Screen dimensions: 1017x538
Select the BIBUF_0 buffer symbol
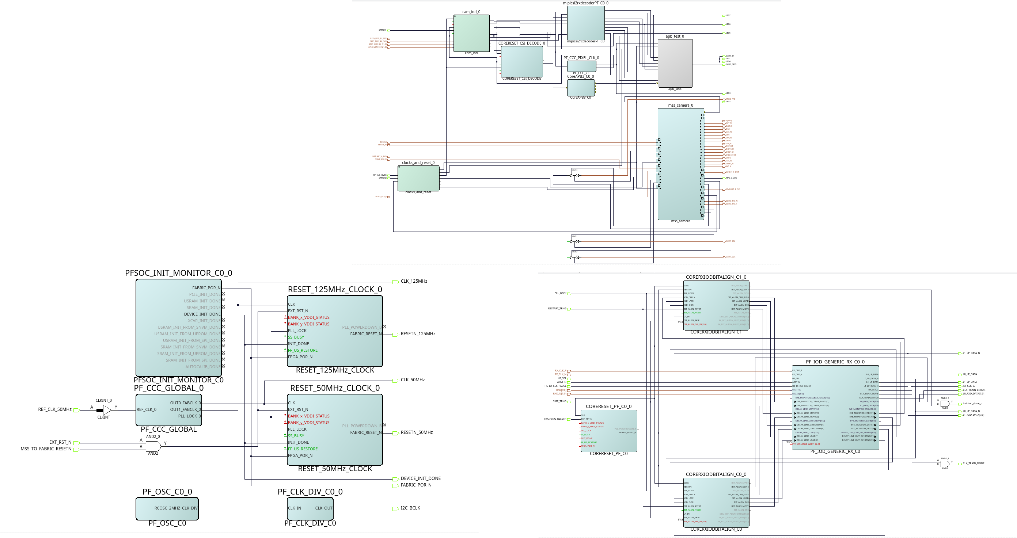pyautogui.click(x=572, y=175)
